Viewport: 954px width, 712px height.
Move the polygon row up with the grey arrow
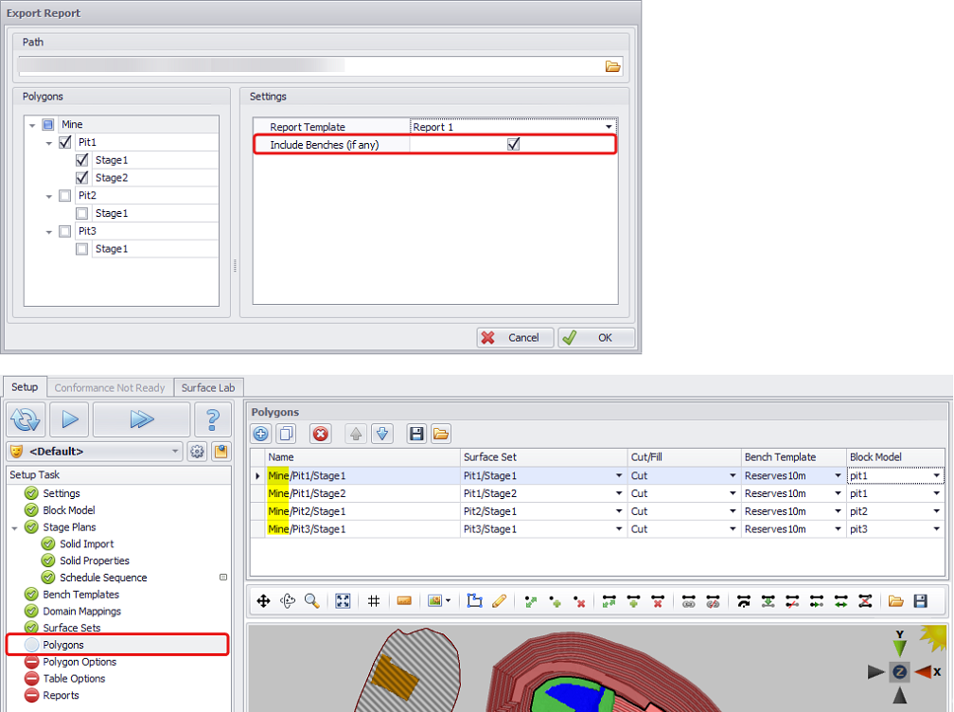(356, 434)
